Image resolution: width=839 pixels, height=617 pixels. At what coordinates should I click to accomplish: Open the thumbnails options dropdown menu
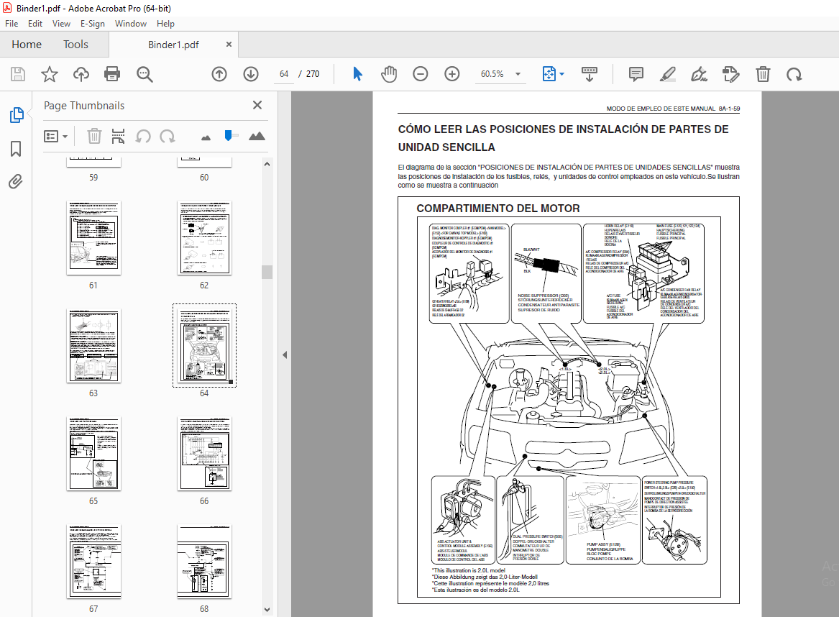click(x=55, y=137)
